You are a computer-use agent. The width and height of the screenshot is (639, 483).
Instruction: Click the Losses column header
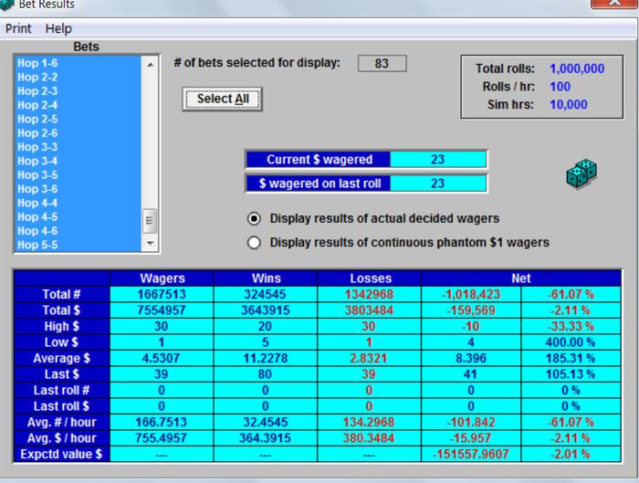371,278
